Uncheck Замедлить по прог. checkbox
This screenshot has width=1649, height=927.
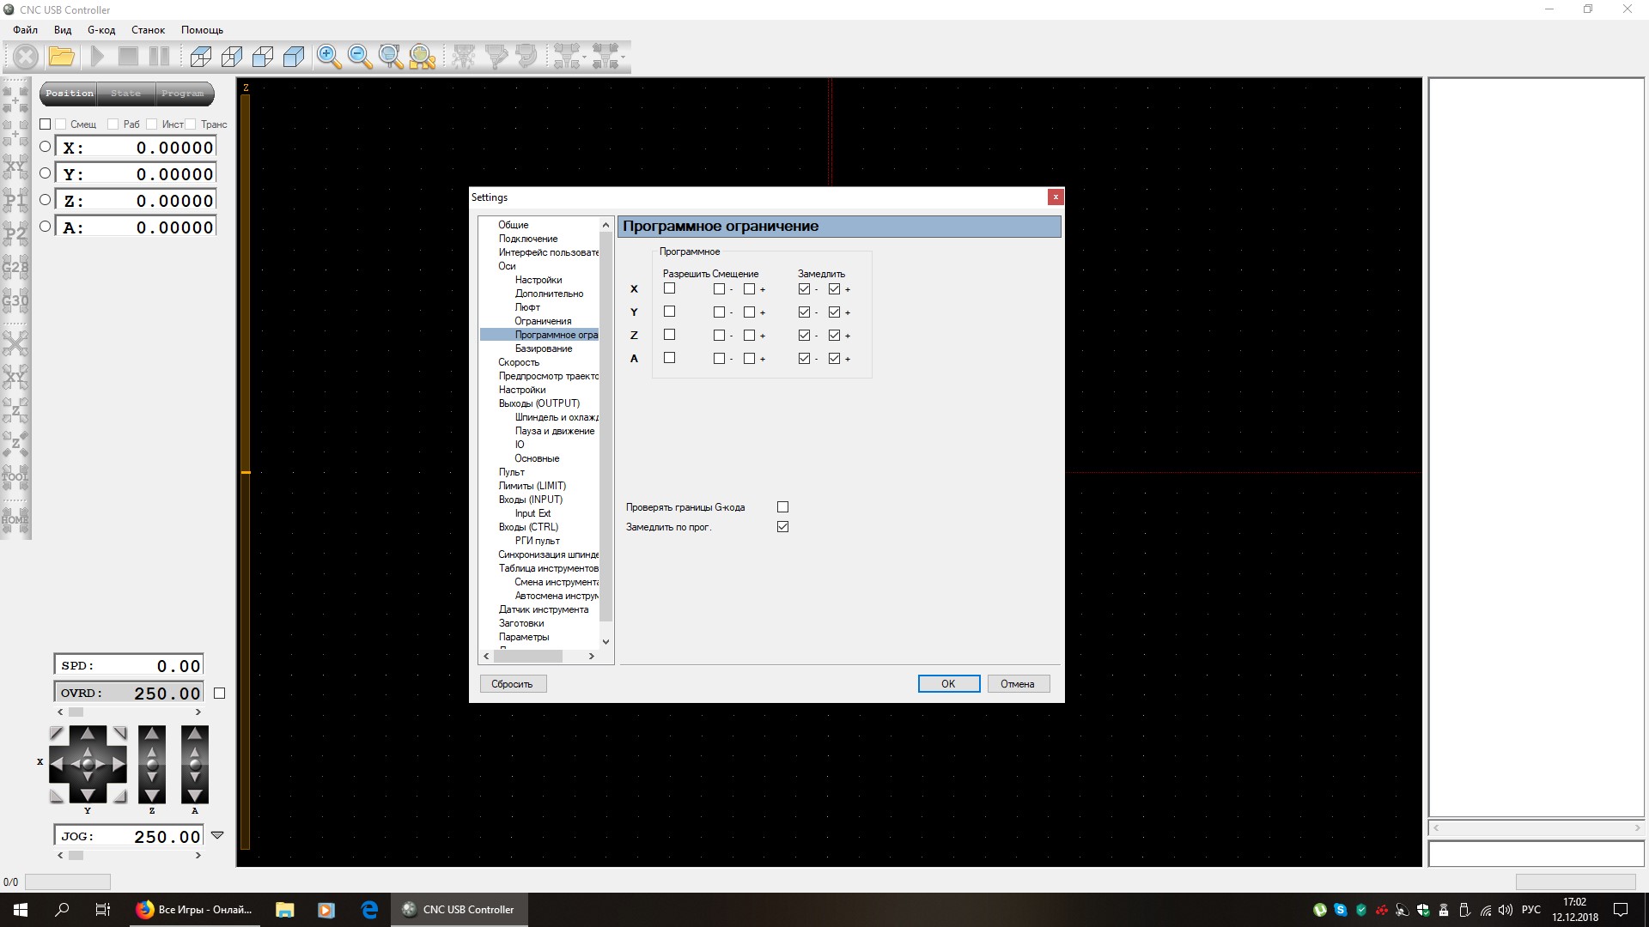point(782,527)
